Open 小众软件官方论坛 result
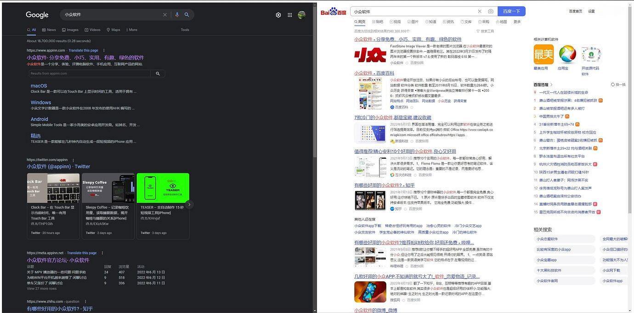This screenshot has width=634, height=313. (58, 260)
